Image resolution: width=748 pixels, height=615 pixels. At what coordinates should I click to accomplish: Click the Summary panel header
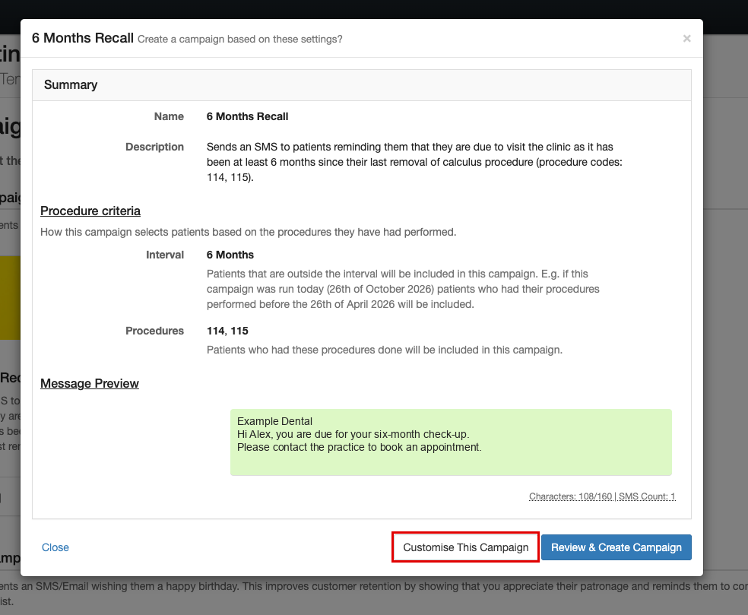(362, 85)
